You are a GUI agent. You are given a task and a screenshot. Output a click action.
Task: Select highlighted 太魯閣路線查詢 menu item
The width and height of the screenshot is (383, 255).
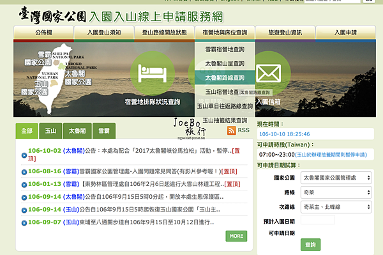[x=225, y=78]
